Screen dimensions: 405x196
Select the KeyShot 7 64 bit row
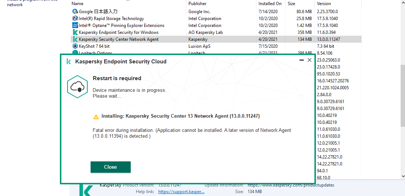tap(216, 46)
